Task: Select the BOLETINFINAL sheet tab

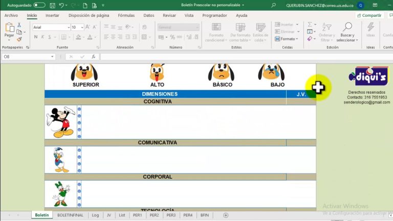Action: coord(70,215)
